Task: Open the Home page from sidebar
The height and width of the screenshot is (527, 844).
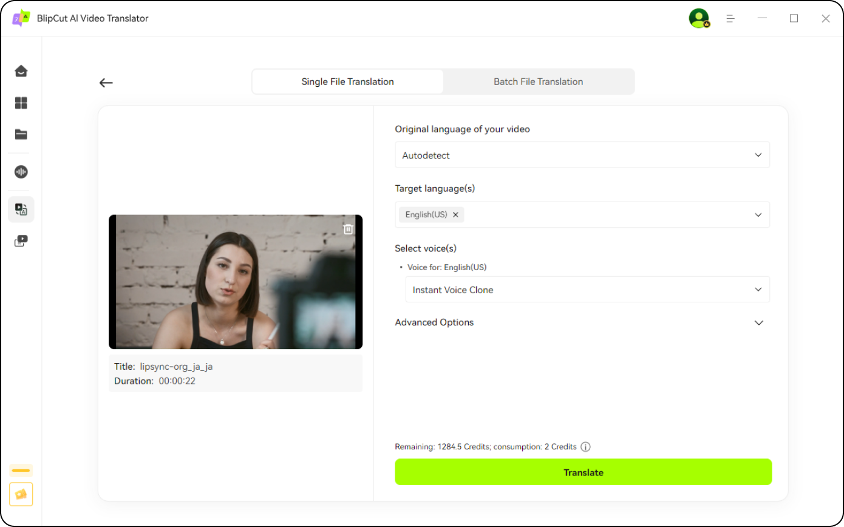Action: click(21, 71)
